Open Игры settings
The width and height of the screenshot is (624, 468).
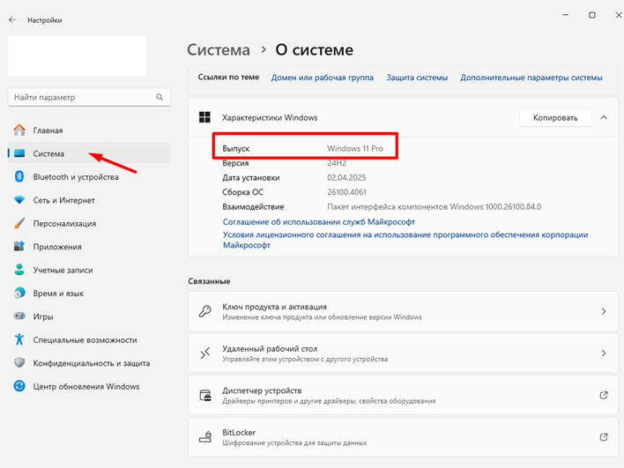tap(89, 316)
